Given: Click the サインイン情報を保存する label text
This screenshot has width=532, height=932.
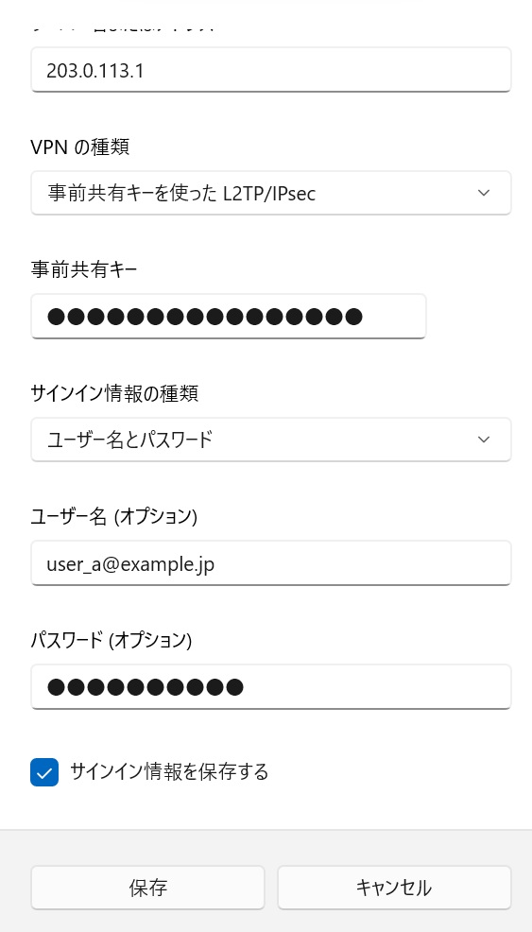Looking at the screenshot, I should pyautogui.click(x=169, y=772).
